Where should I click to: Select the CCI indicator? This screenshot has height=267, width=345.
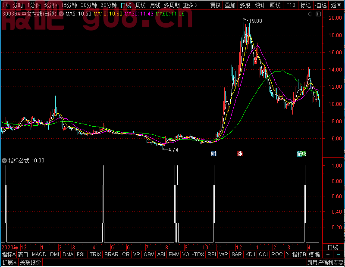(x=263, y=255)
